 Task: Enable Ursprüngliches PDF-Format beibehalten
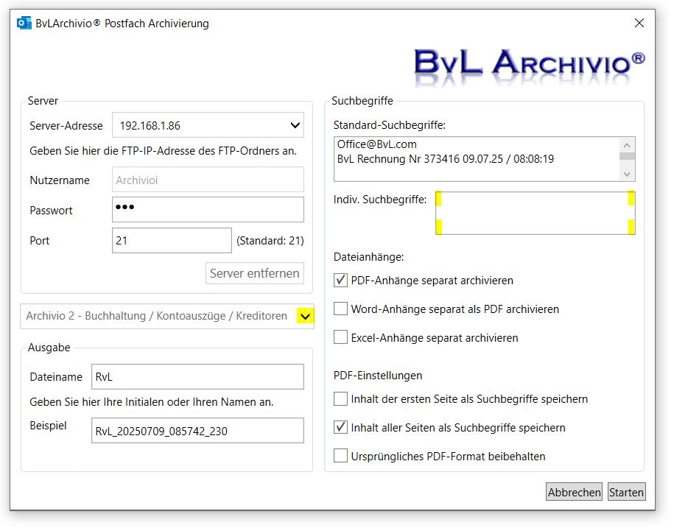[x=340, y=457]
